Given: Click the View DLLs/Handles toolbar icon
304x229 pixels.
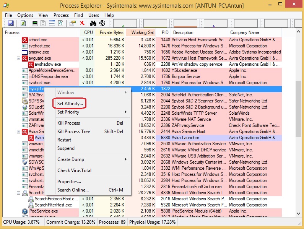Looking at the screenshot, I should [61, 23].
